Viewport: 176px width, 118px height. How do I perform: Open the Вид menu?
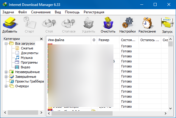coord(58,12)
